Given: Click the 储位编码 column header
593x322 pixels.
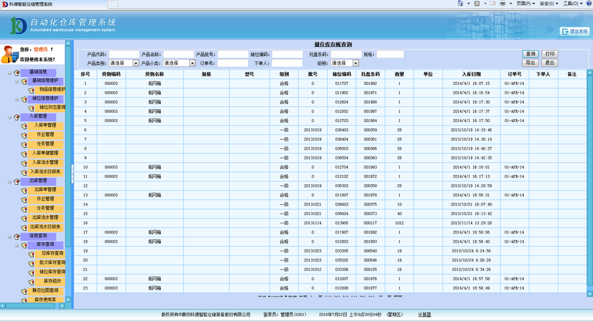Looking at the screenshot, I should click(x=342, y=74).
